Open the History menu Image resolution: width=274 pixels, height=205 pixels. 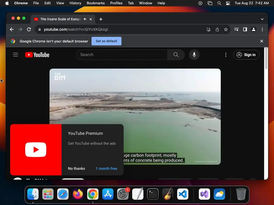point(75,3)
